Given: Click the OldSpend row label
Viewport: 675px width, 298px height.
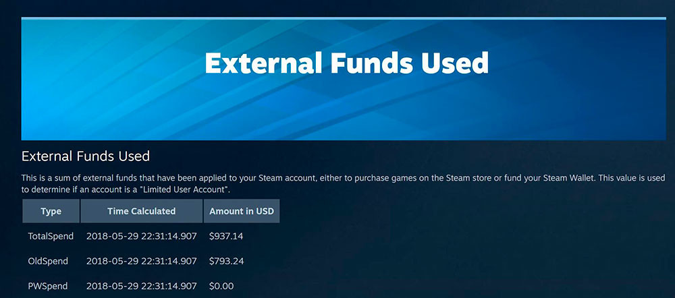Looking at the screenshot, I should pyautogui.click(x=48, y=261).
